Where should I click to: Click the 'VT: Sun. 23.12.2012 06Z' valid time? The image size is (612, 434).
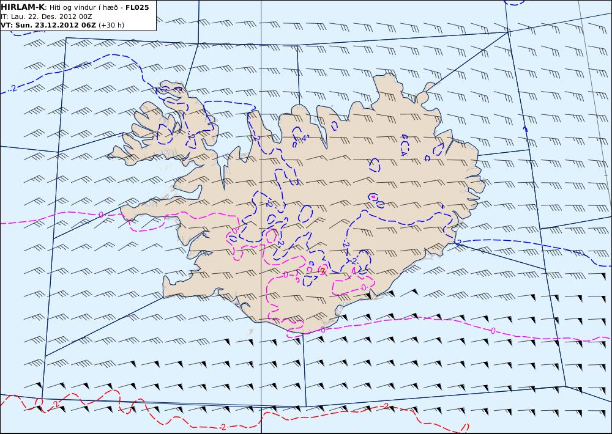48,25
